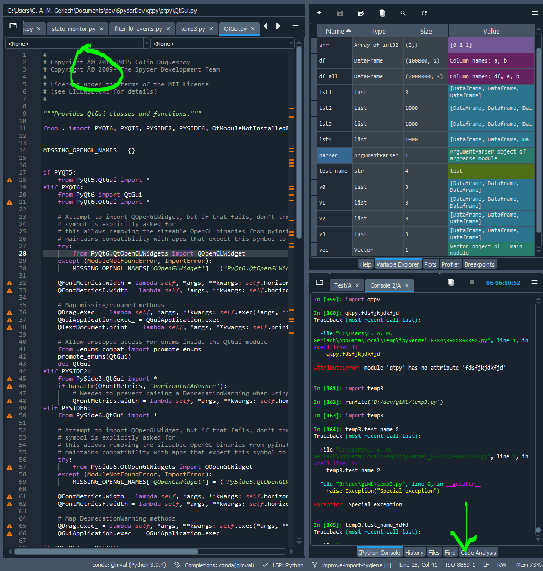Switch to the History tab

click(414, 553)
